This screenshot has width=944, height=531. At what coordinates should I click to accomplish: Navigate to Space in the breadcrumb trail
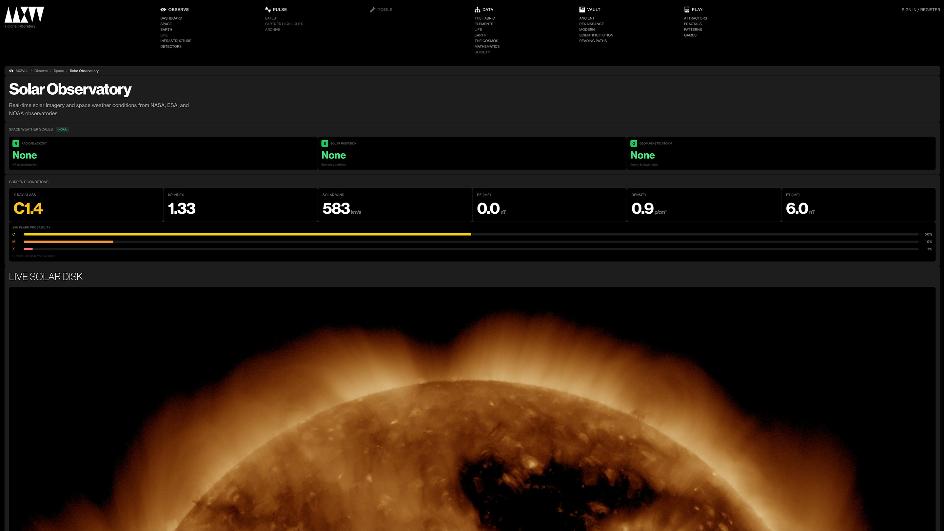pos(59,71)
